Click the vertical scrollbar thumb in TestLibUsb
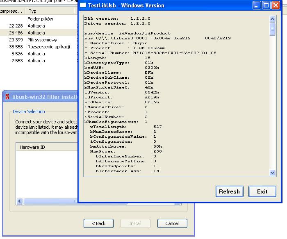Image resolution: width=287 pixels, height=239 pixels. coord(272,29)
